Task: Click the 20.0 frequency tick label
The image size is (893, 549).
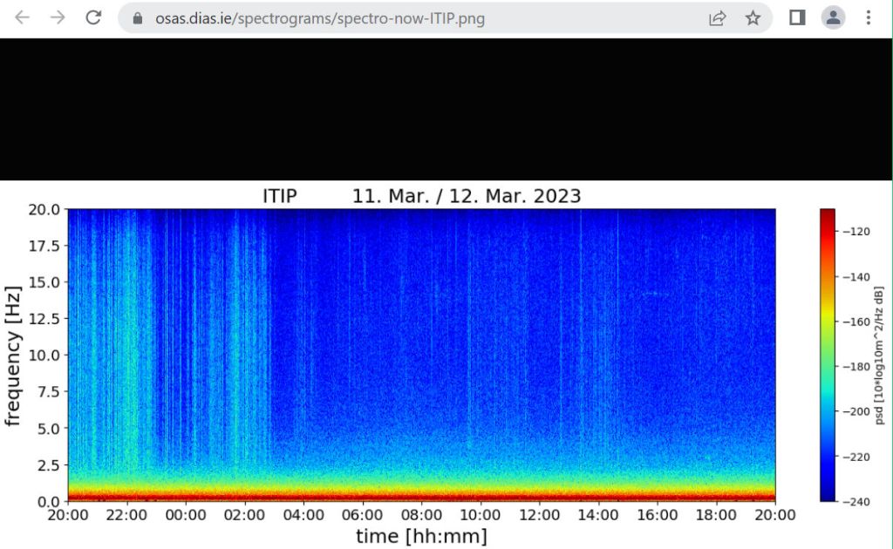Action: coord(43,210)
